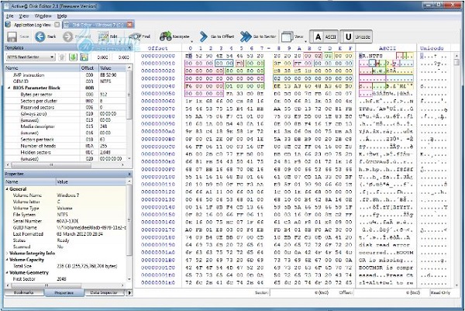Collapse the General properties group

tap(7, 189)
